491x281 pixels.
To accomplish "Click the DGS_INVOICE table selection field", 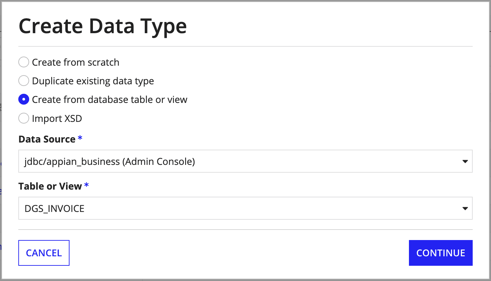I will point(237,209).
